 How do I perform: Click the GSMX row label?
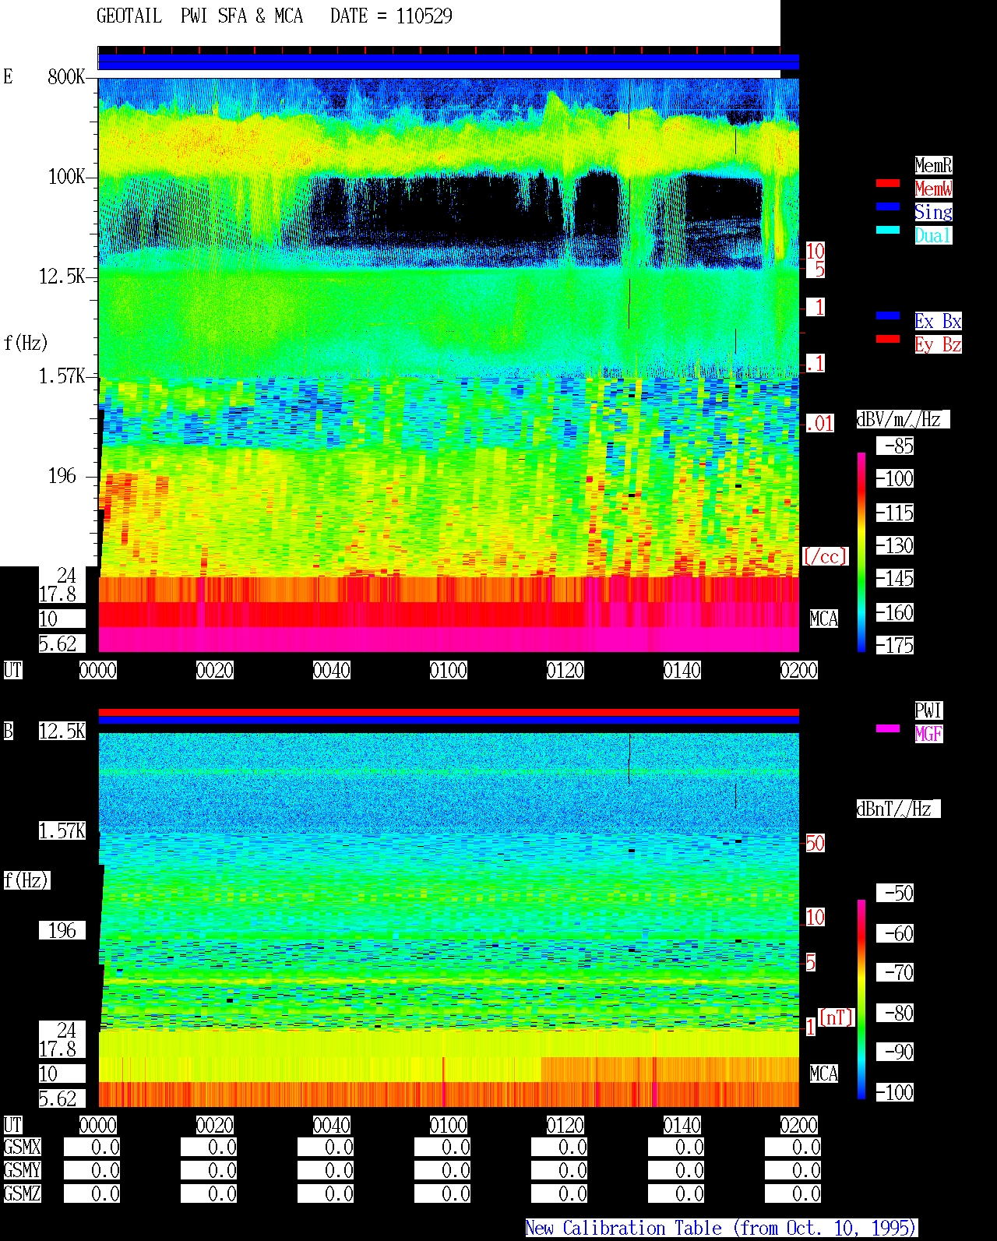[22, 1147]
